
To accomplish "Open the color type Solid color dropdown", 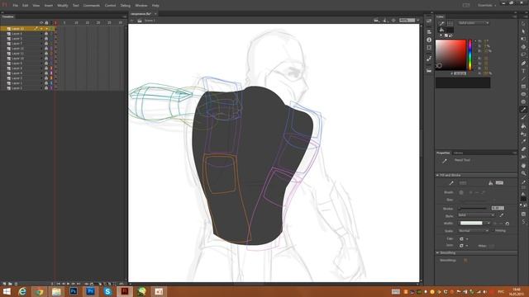I will click(x=474, y=23).
